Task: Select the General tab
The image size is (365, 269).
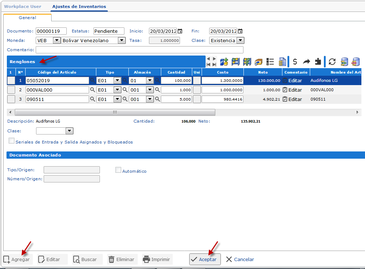Action: tap(27, 17)
